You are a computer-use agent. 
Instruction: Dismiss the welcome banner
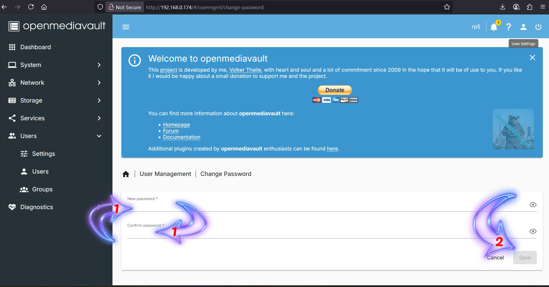[532, 58]
